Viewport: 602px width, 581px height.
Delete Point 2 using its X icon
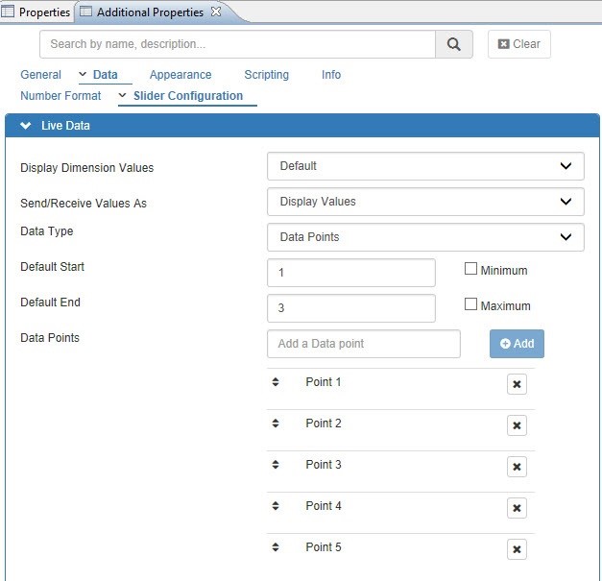point(517,425)
